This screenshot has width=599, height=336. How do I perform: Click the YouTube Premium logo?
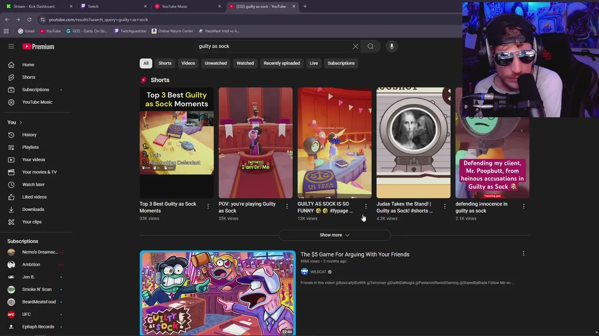tap(38, 47)
